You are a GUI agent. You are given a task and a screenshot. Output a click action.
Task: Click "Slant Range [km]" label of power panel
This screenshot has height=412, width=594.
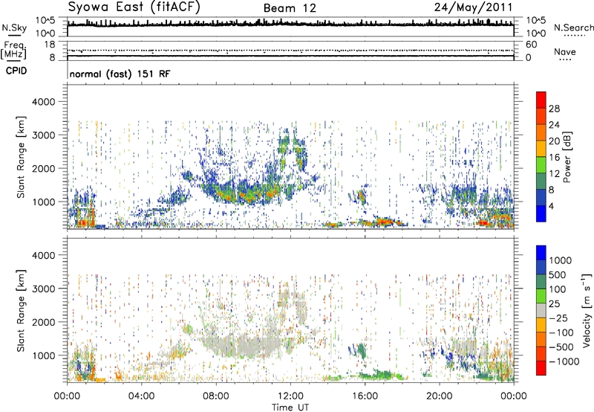(x=21, y=157)
